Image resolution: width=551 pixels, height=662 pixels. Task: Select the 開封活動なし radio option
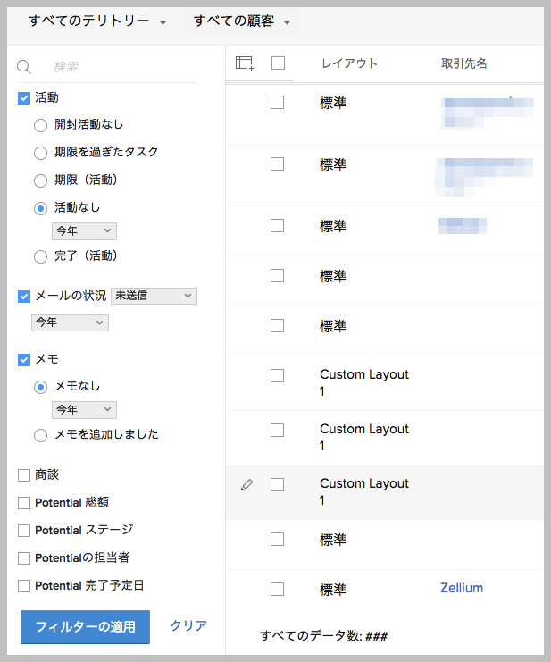click(x=40, y=125)
